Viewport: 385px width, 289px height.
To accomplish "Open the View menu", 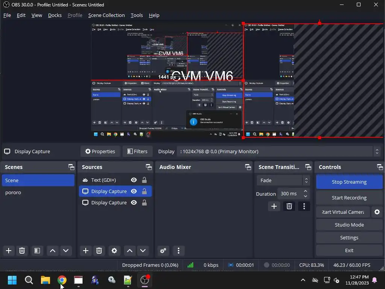I will (36, 15).
